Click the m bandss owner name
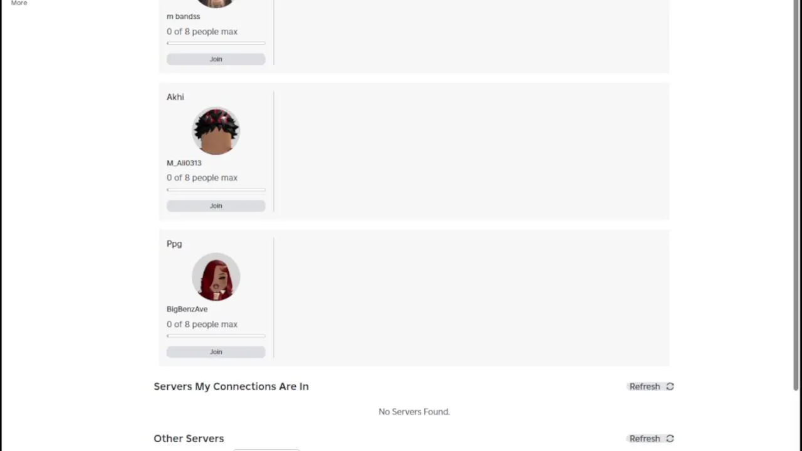 click(183, 16)
